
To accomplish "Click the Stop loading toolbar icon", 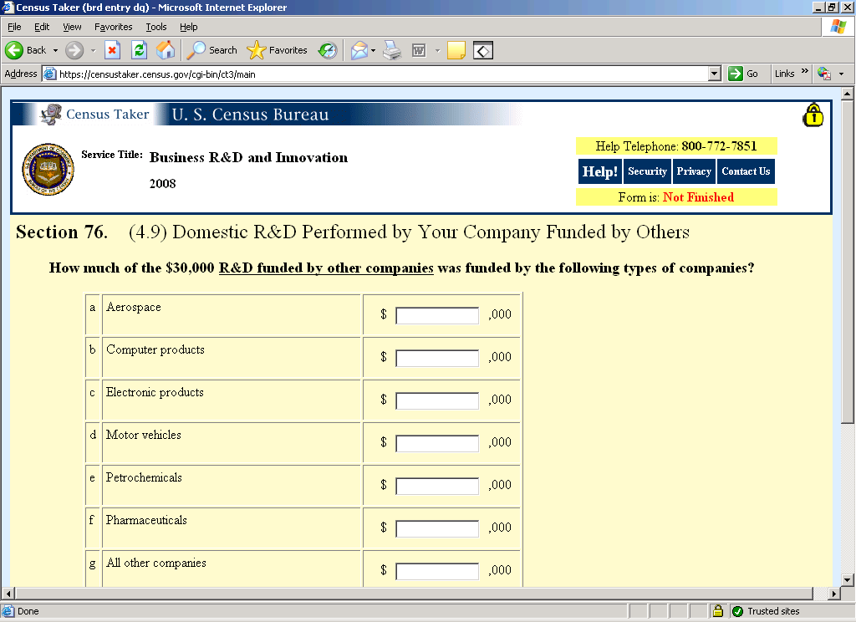I will click(112, 50).
